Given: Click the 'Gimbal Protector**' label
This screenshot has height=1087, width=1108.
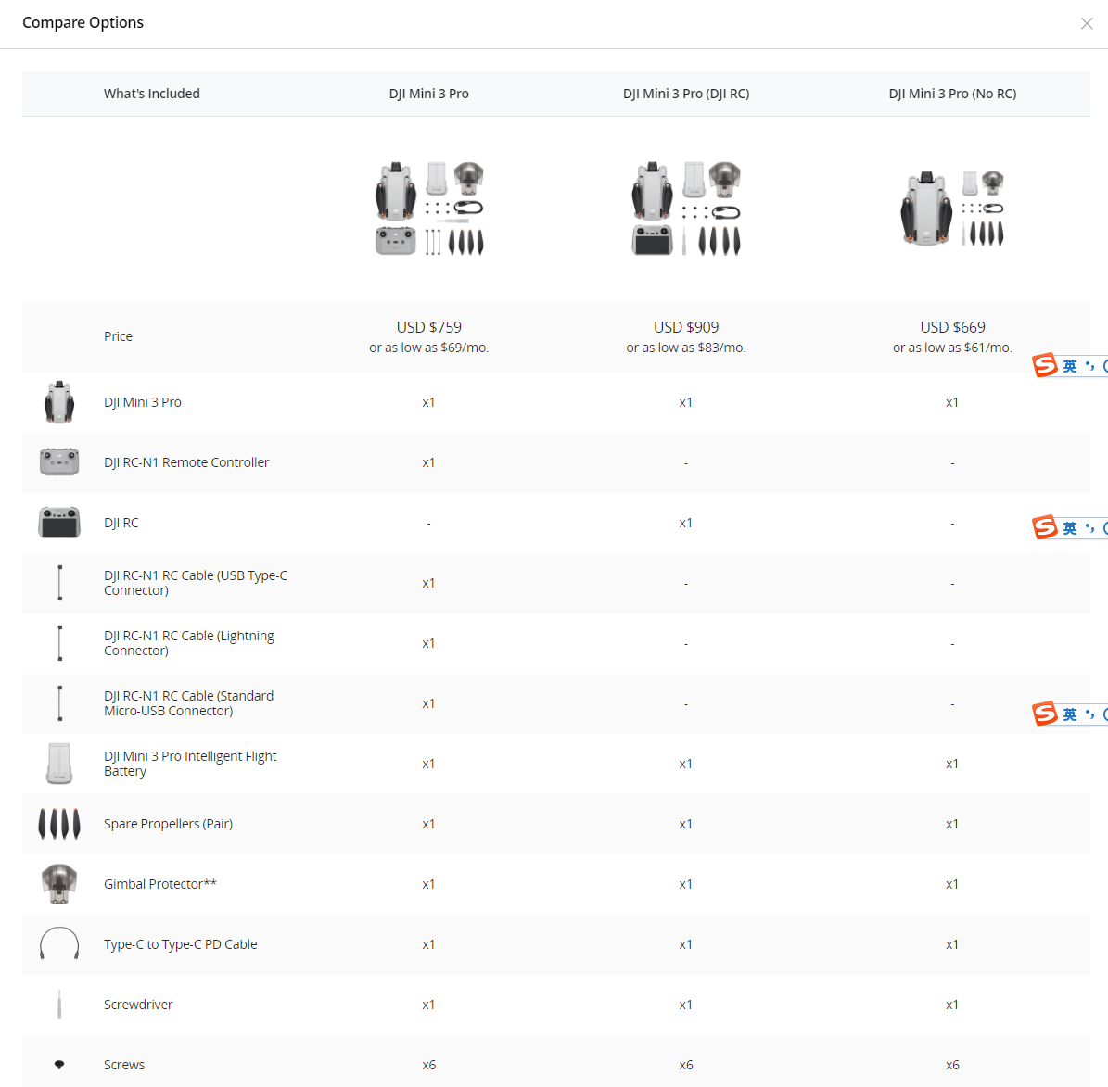Looking at the screenshot, I should coord(160,883).
